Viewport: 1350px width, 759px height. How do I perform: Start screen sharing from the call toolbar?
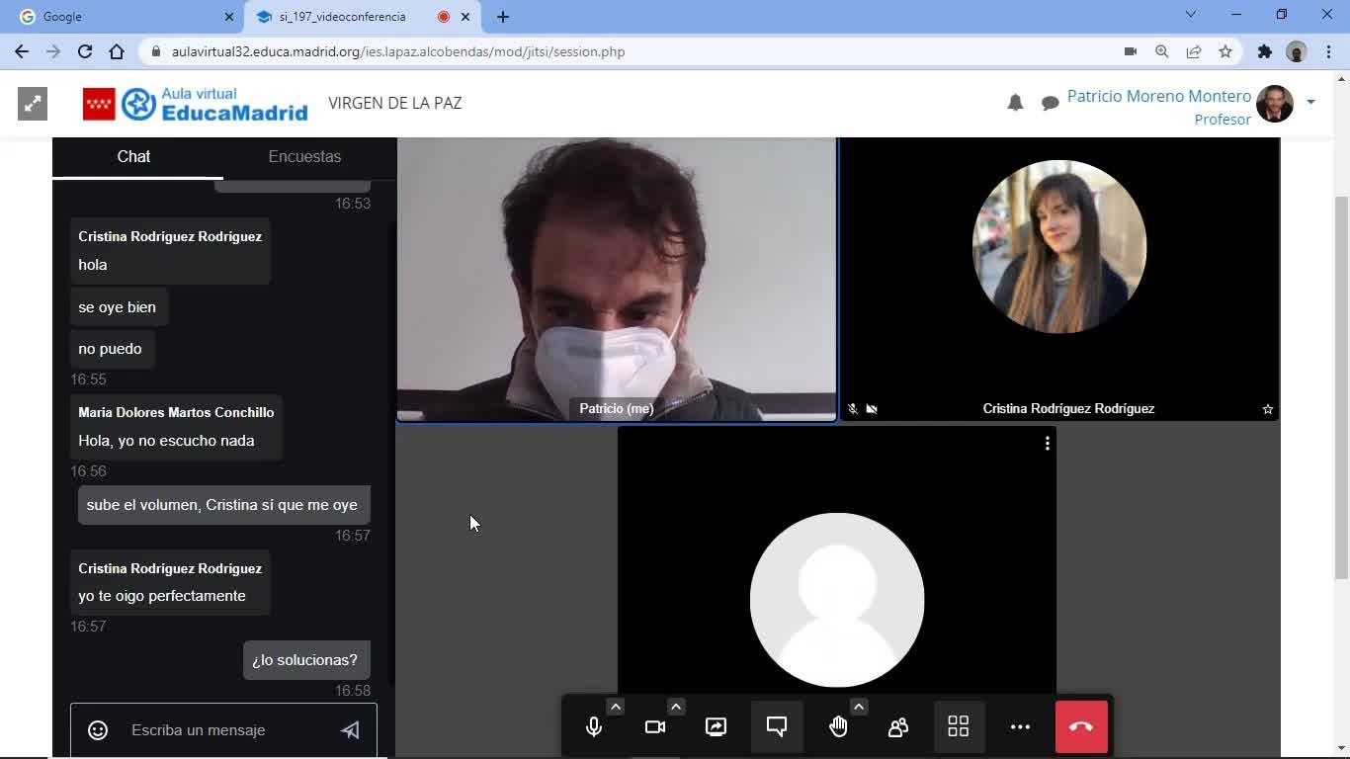tap(717, 727)
